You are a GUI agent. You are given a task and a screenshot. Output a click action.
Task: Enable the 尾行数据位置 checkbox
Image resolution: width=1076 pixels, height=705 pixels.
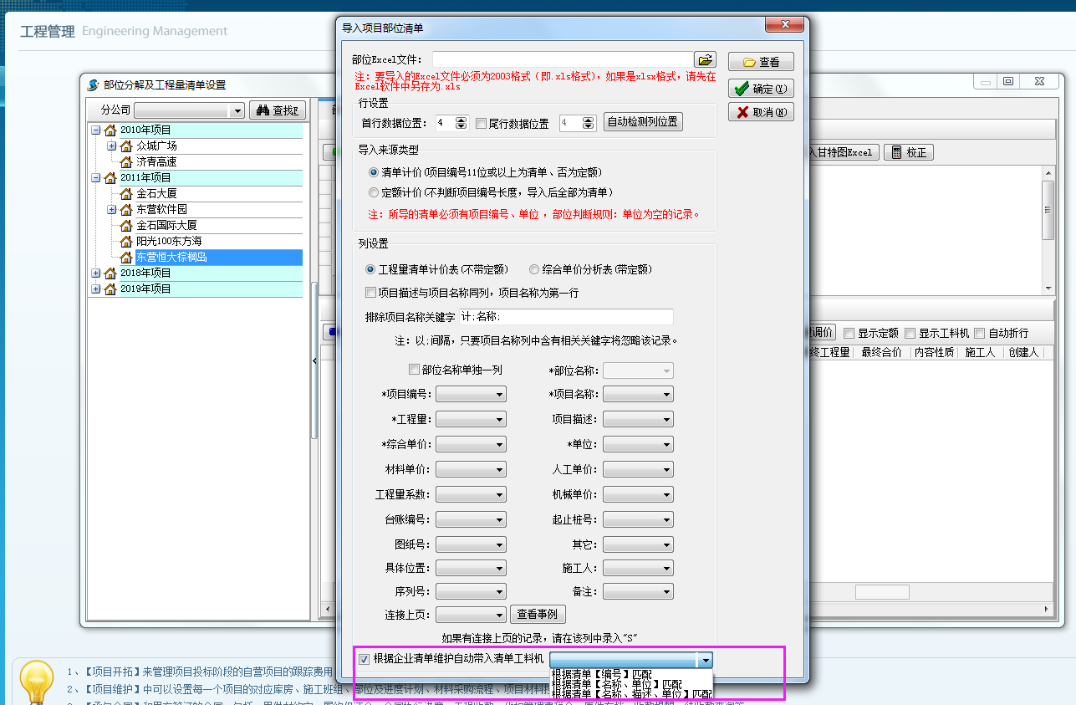tap(481, 123)
